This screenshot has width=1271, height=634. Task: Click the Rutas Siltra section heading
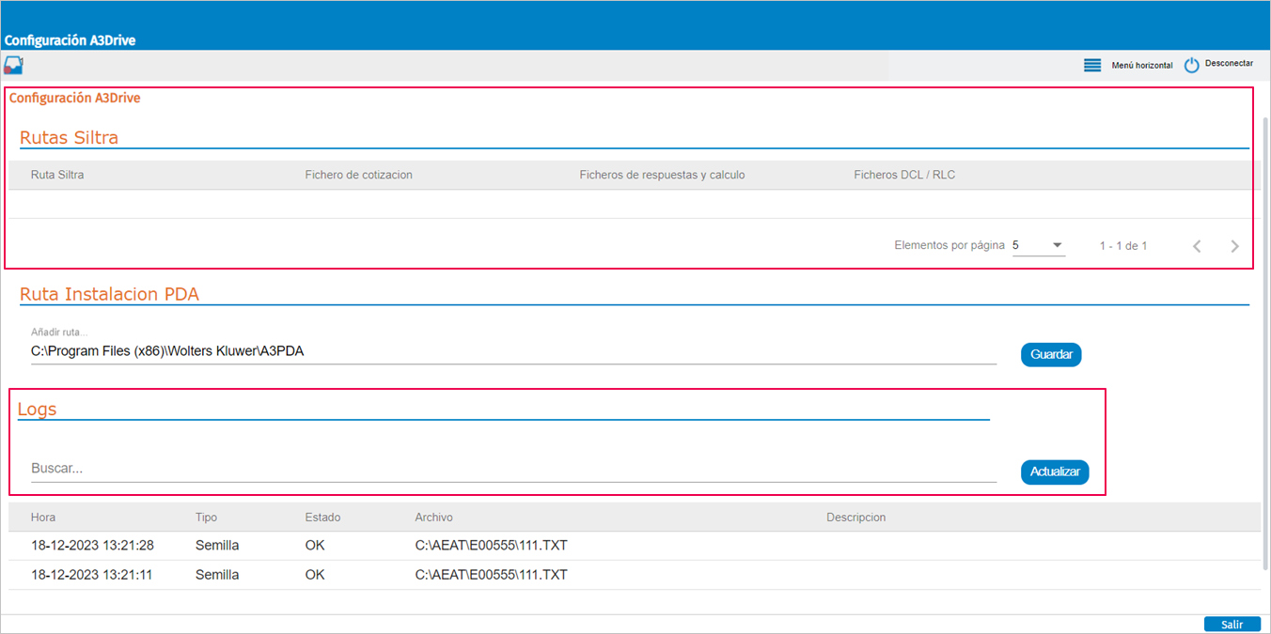point(69,138)
